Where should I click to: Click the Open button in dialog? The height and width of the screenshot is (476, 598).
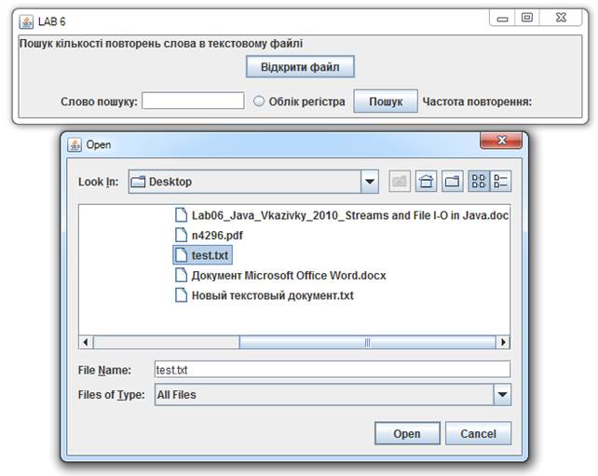[x=407, y=433]
